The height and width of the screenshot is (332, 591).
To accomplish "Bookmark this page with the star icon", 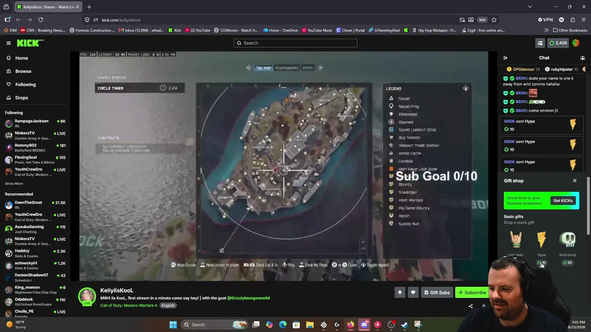I will (x=494, y=20).
